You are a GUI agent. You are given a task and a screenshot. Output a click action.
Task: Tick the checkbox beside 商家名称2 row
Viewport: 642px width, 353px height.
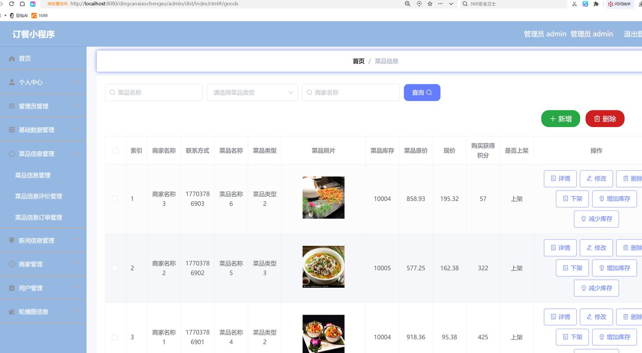pos(115,268)
